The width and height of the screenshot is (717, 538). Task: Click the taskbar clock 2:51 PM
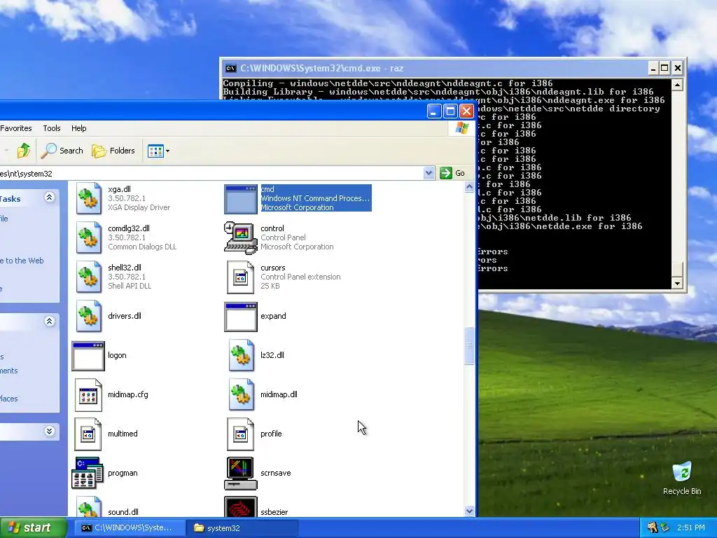pos(690,527)
